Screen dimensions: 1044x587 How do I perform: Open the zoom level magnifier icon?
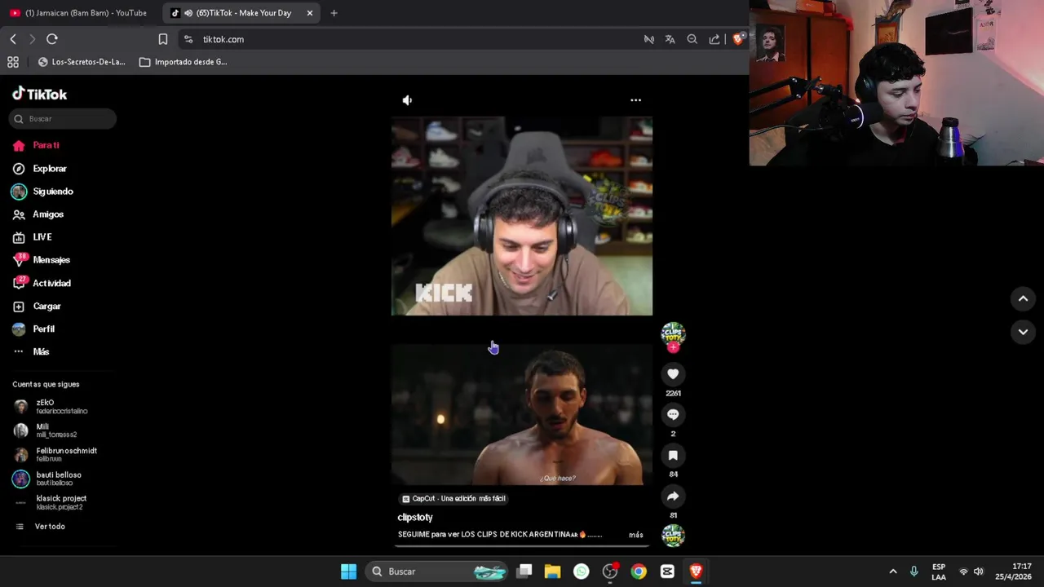692,39
